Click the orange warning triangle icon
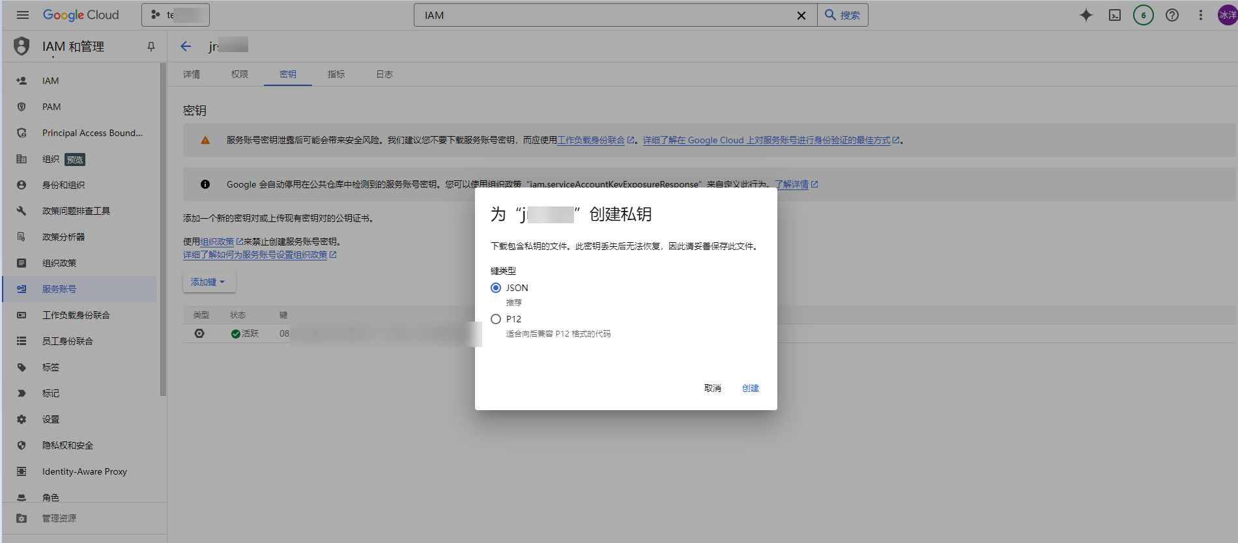1238x543 pixels. pyautogui.click(x=205, y=140)
